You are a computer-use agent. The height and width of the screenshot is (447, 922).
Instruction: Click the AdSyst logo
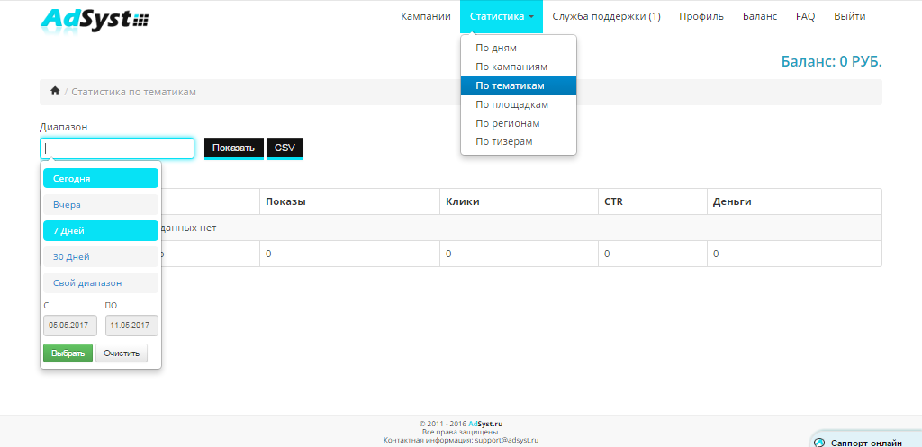click(94, 20)
